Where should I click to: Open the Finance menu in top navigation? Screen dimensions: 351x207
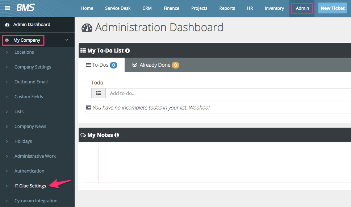pyautogui.click(x=171, y=8)
